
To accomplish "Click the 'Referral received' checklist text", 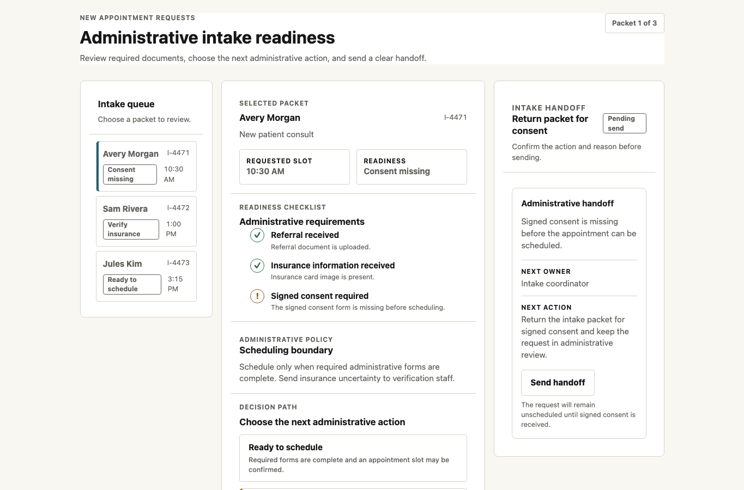I will pos(305,235).
